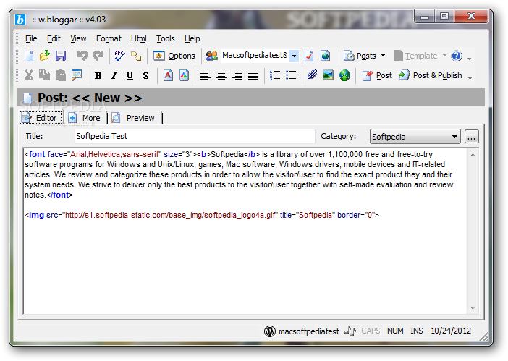
Task: Click the checkmark document icon
Action: tap(309, 56)
